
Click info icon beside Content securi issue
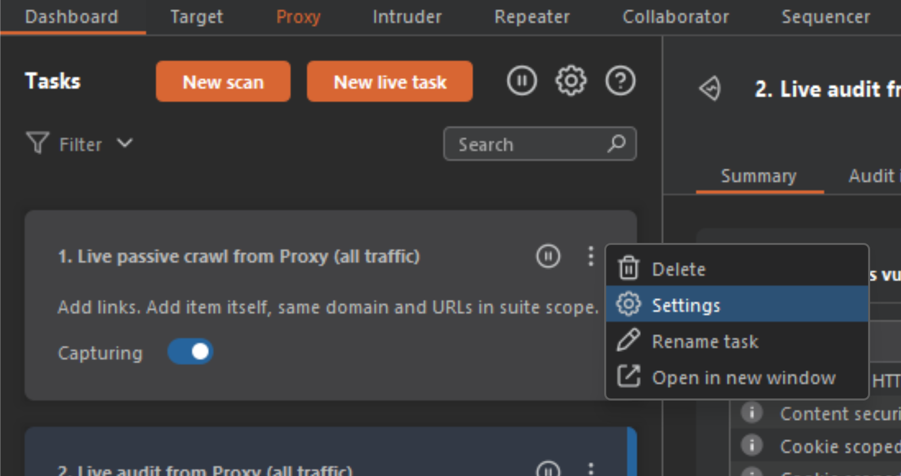(751, 413)
